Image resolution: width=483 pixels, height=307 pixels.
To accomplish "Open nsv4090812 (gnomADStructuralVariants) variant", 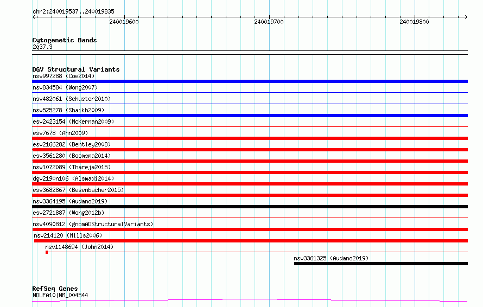I will [x=93, y=224].
